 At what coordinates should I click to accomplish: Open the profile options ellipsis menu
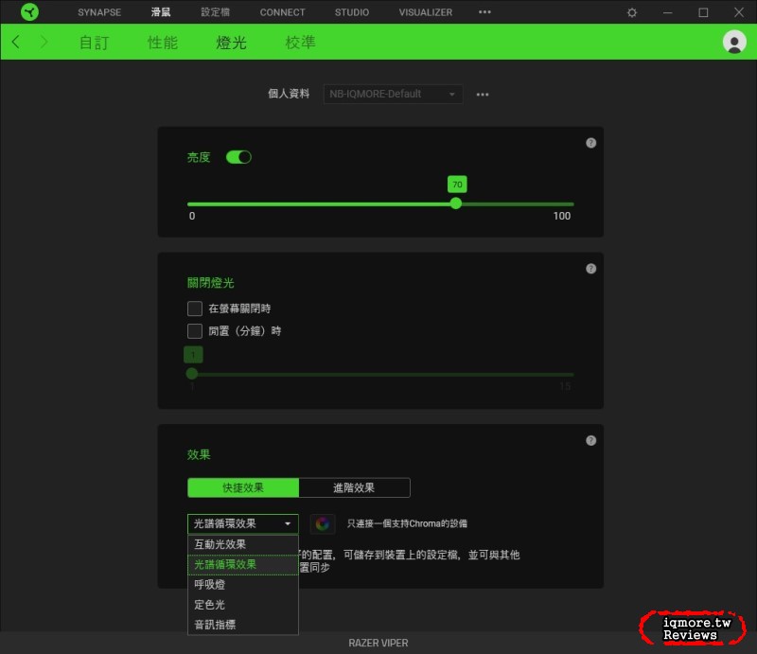pos(482,94)
